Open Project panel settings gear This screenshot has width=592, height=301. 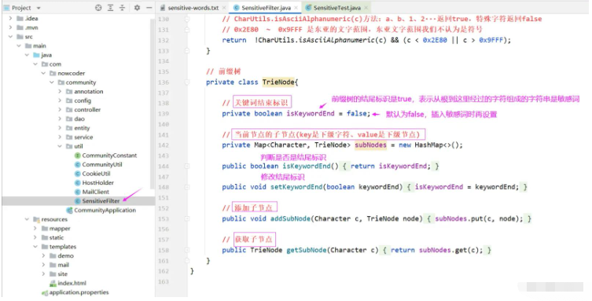[x=137, y=8]
